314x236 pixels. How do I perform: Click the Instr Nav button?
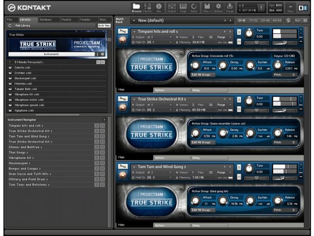coord(104,25)
